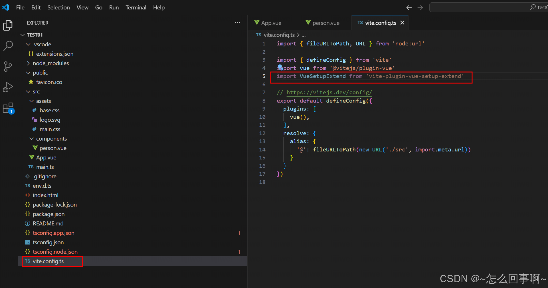This screenshot has width=548, height=288.
Task: Open More Actions menu in Explorer panel
Action: 237,23
